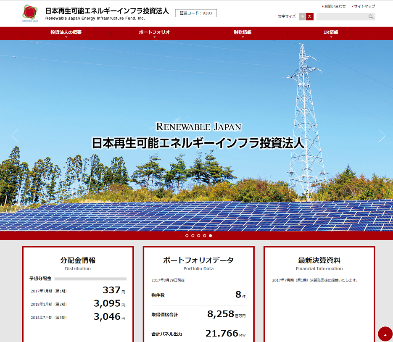Click the 物件数 8件 row
This screenshot has height=342, width=393.
(x=198, y=295)
